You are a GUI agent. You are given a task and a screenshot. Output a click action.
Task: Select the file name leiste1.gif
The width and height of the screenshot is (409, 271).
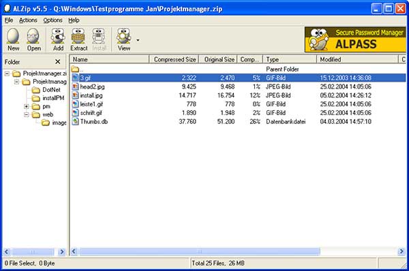91,104
